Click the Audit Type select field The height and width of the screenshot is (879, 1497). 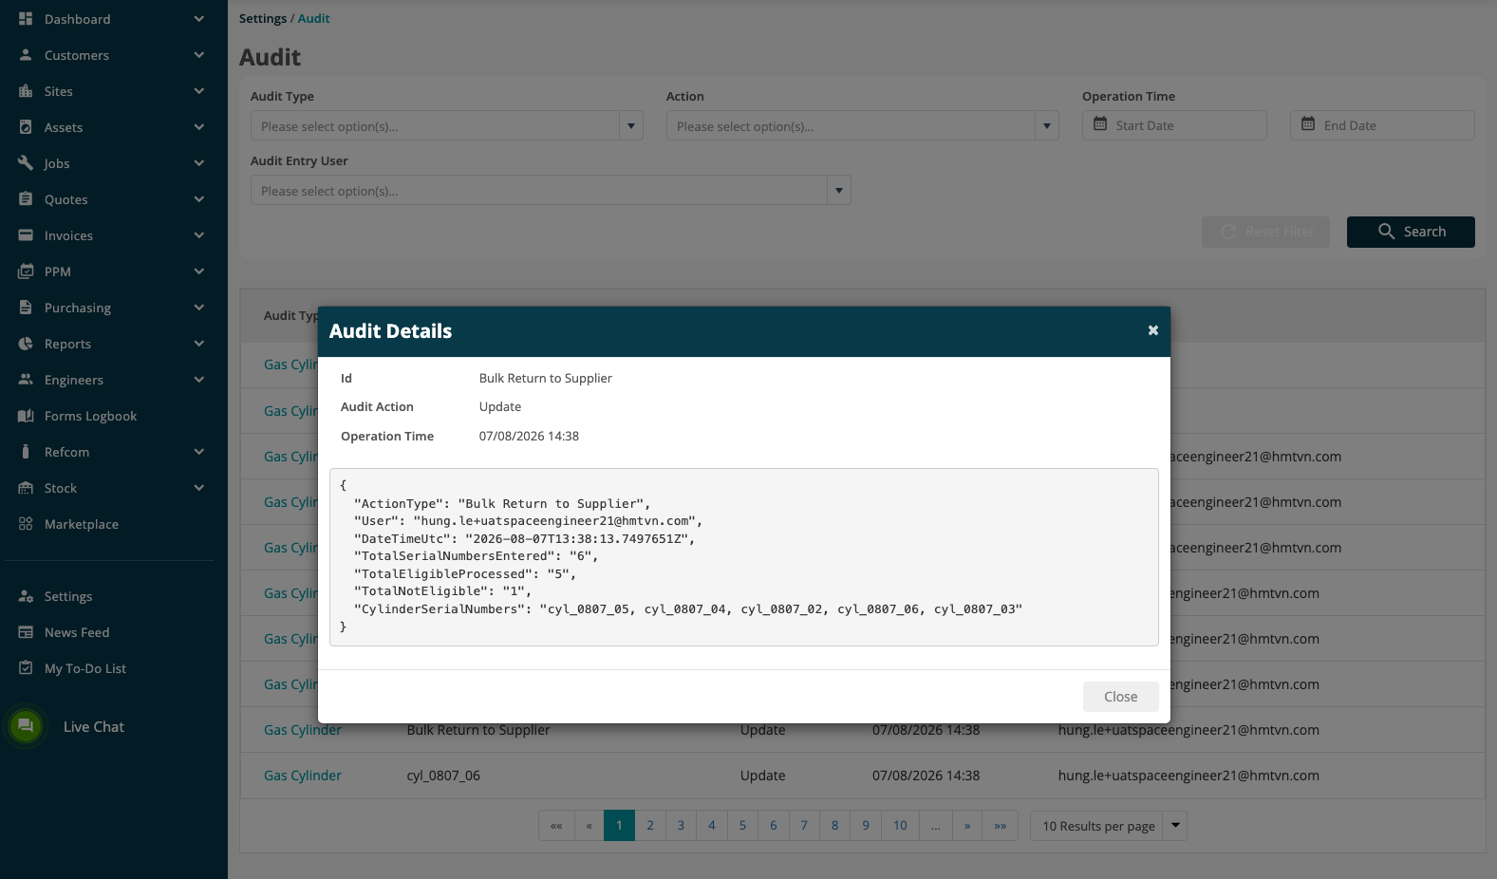point(447,125)
